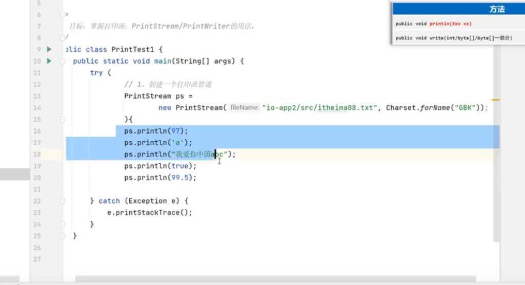This screenshot has height=285, width=525.
Task: Click the horizontal scrollbar below the editor
Action: coord(256,279)
